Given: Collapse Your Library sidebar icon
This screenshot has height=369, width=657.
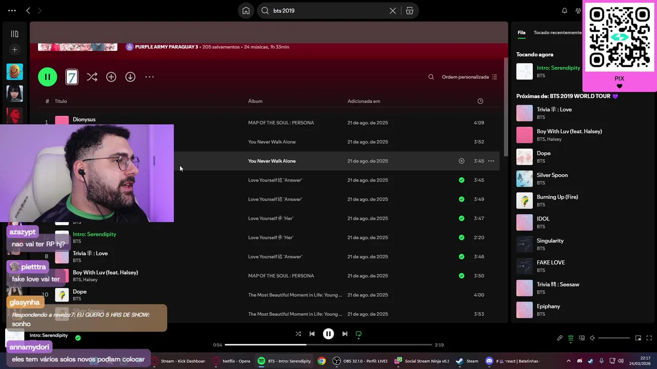Looking at the screenshot, I should (x=14, y=34).
